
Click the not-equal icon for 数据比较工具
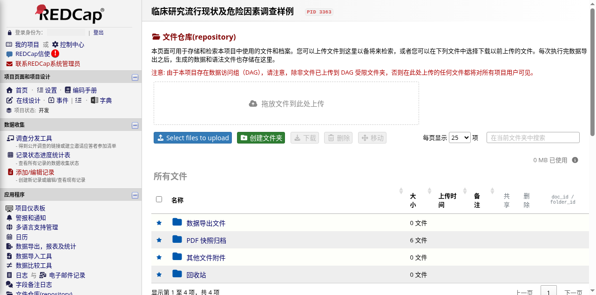pos(9,266)
